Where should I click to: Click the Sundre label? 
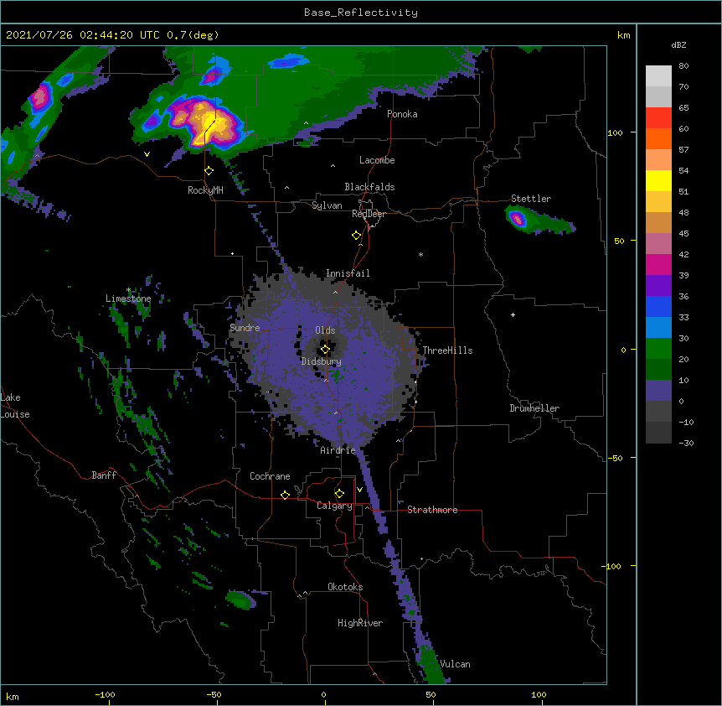click(x=245, y=328)
